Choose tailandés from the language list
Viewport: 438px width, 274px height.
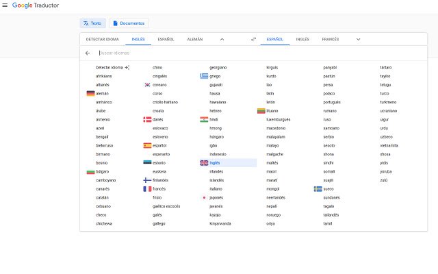click(x=331, y=214)
